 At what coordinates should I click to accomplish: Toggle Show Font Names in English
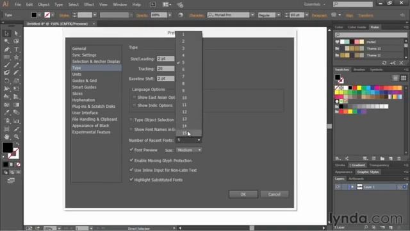(x=131, y=130)
